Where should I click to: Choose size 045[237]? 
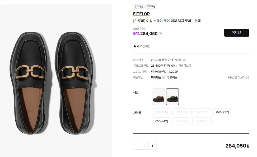coord(222,112)
